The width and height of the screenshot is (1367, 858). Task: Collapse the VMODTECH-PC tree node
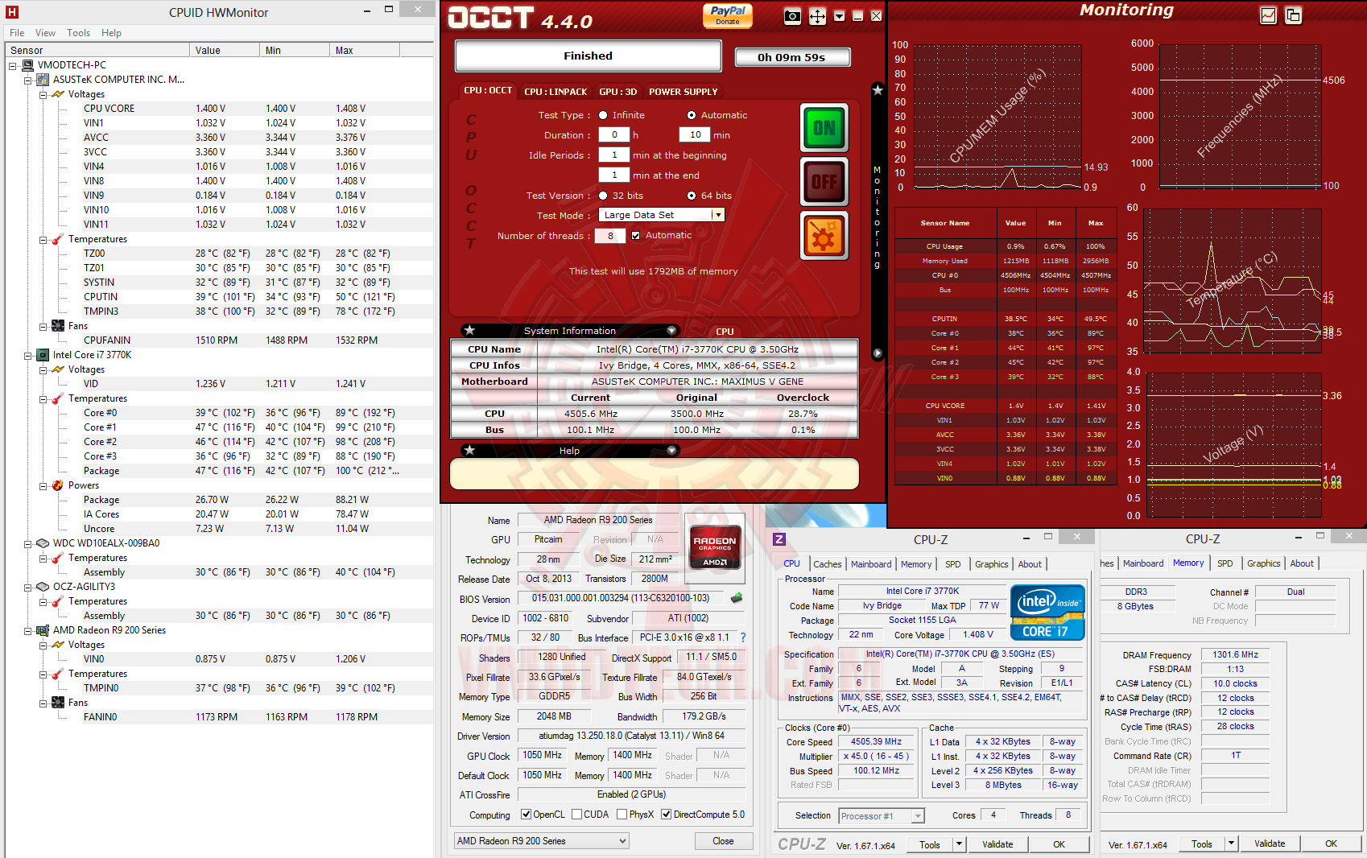[x=12, y=66]
